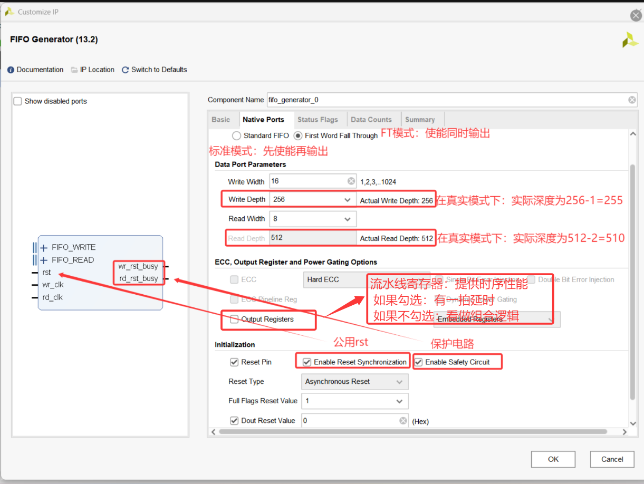
Task: Click the rst port in the symbol
Action: pos(47,273)
